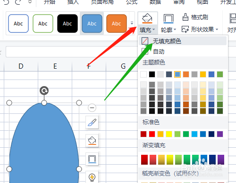Open the 数据 Data tab
The width and height of the screenshot is (236, 183).
click(x=155, y=2)
